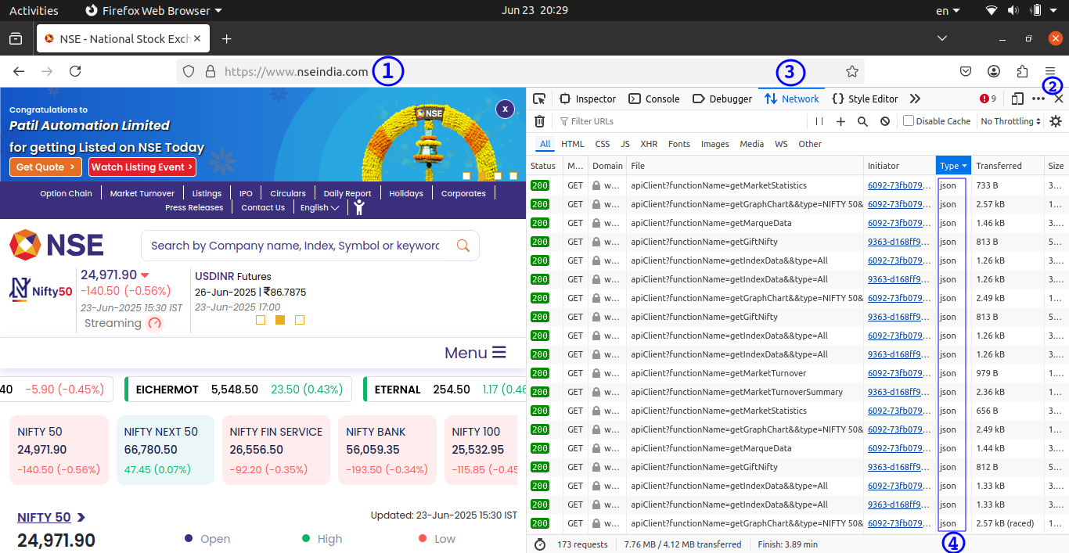Screen dimensions: 1069x553
Task: Enable the Disable Cache checkbox
Action: (x=909, y=121)
